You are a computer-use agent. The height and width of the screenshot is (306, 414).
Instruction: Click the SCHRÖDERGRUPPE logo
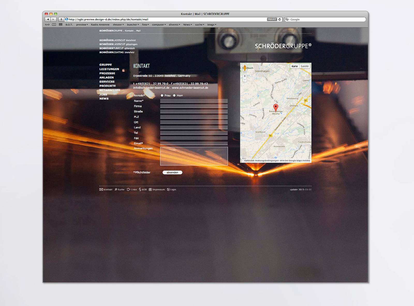click(283, 46)
